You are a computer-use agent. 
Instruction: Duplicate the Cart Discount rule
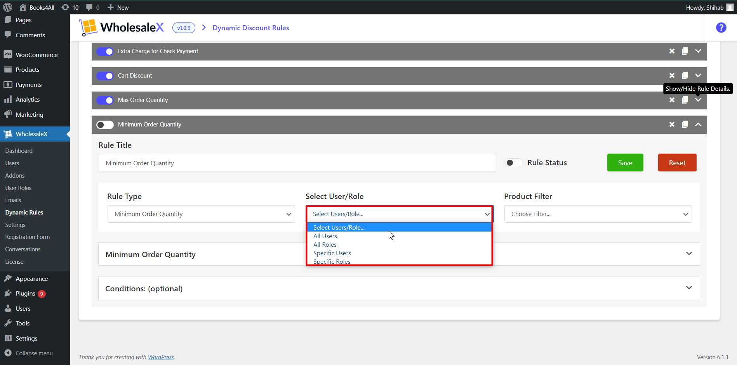685,76
